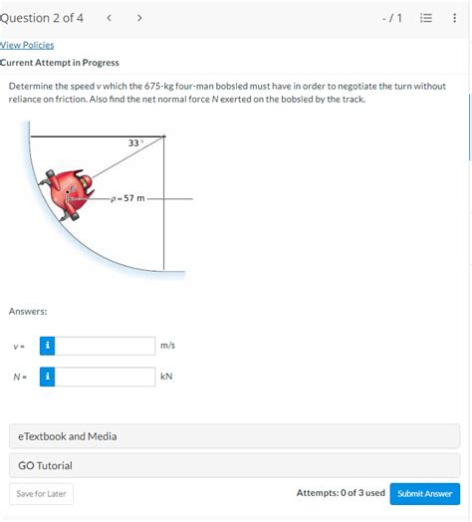Open the three-dot more options menu
Screen dimensions: 472x522
tap(454, 18)
